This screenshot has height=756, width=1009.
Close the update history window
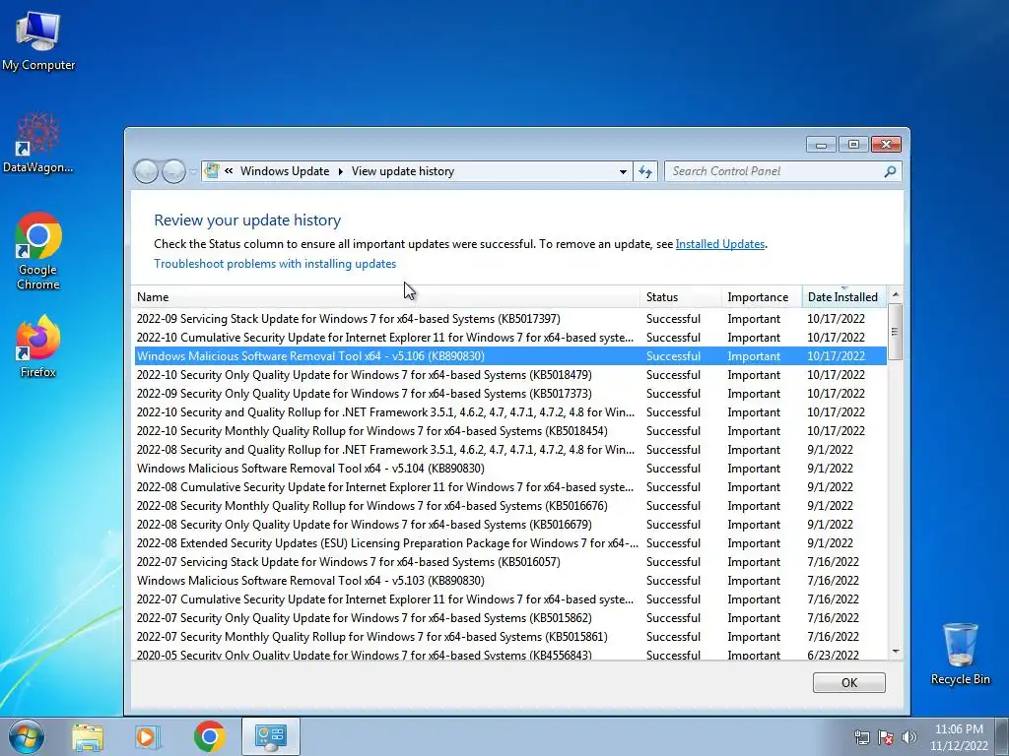886,145
